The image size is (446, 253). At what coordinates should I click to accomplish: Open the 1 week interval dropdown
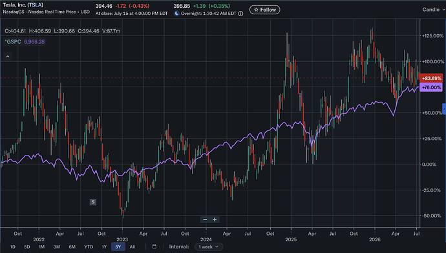tap(209, 247)
